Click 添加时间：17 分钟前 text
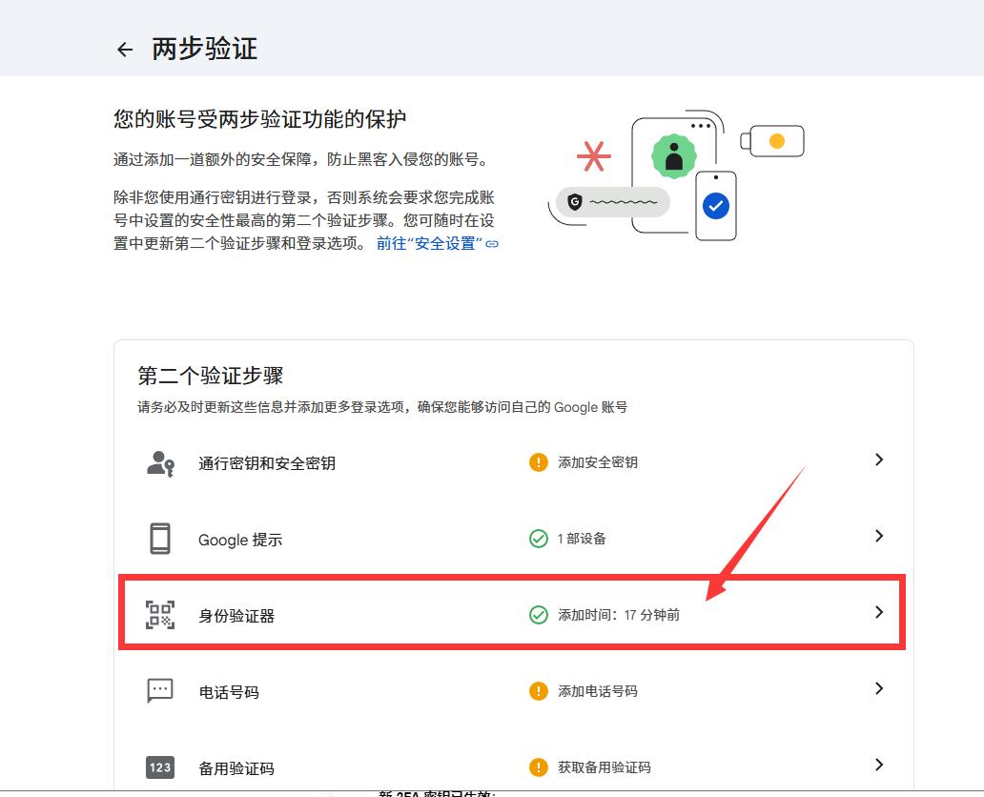984x797 pixels. (x=619, y=615)
